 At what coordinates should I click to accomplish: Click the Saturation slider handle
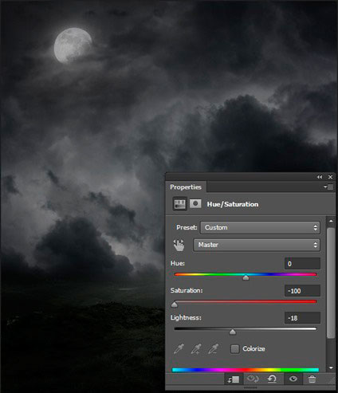(175, 305)
